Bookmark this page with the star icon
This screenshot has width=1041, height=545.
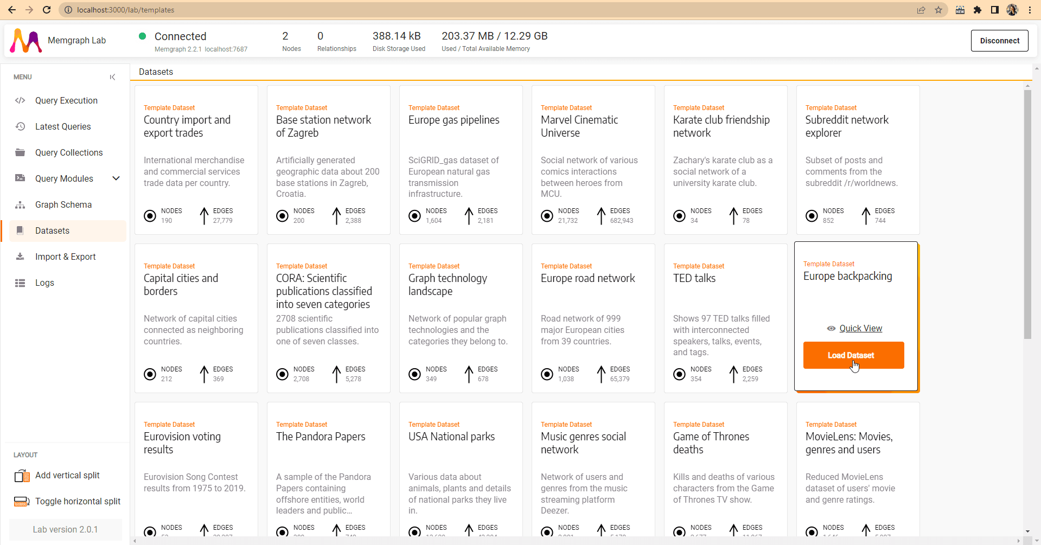tap(938, 10)
